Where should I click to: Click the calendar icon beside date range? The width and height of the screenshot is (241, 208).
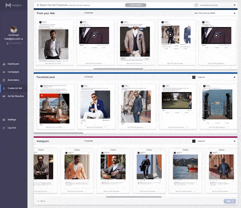coord(196,5)
